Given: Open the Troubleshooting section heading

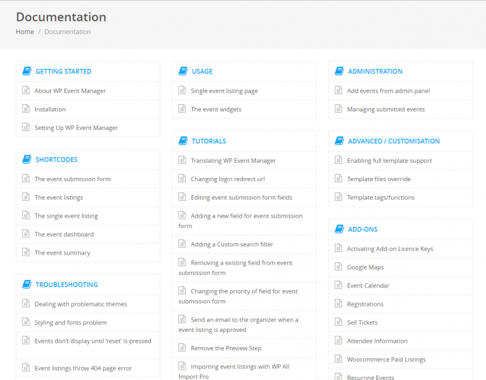Looking at the screenshot, I should (66, 284).
